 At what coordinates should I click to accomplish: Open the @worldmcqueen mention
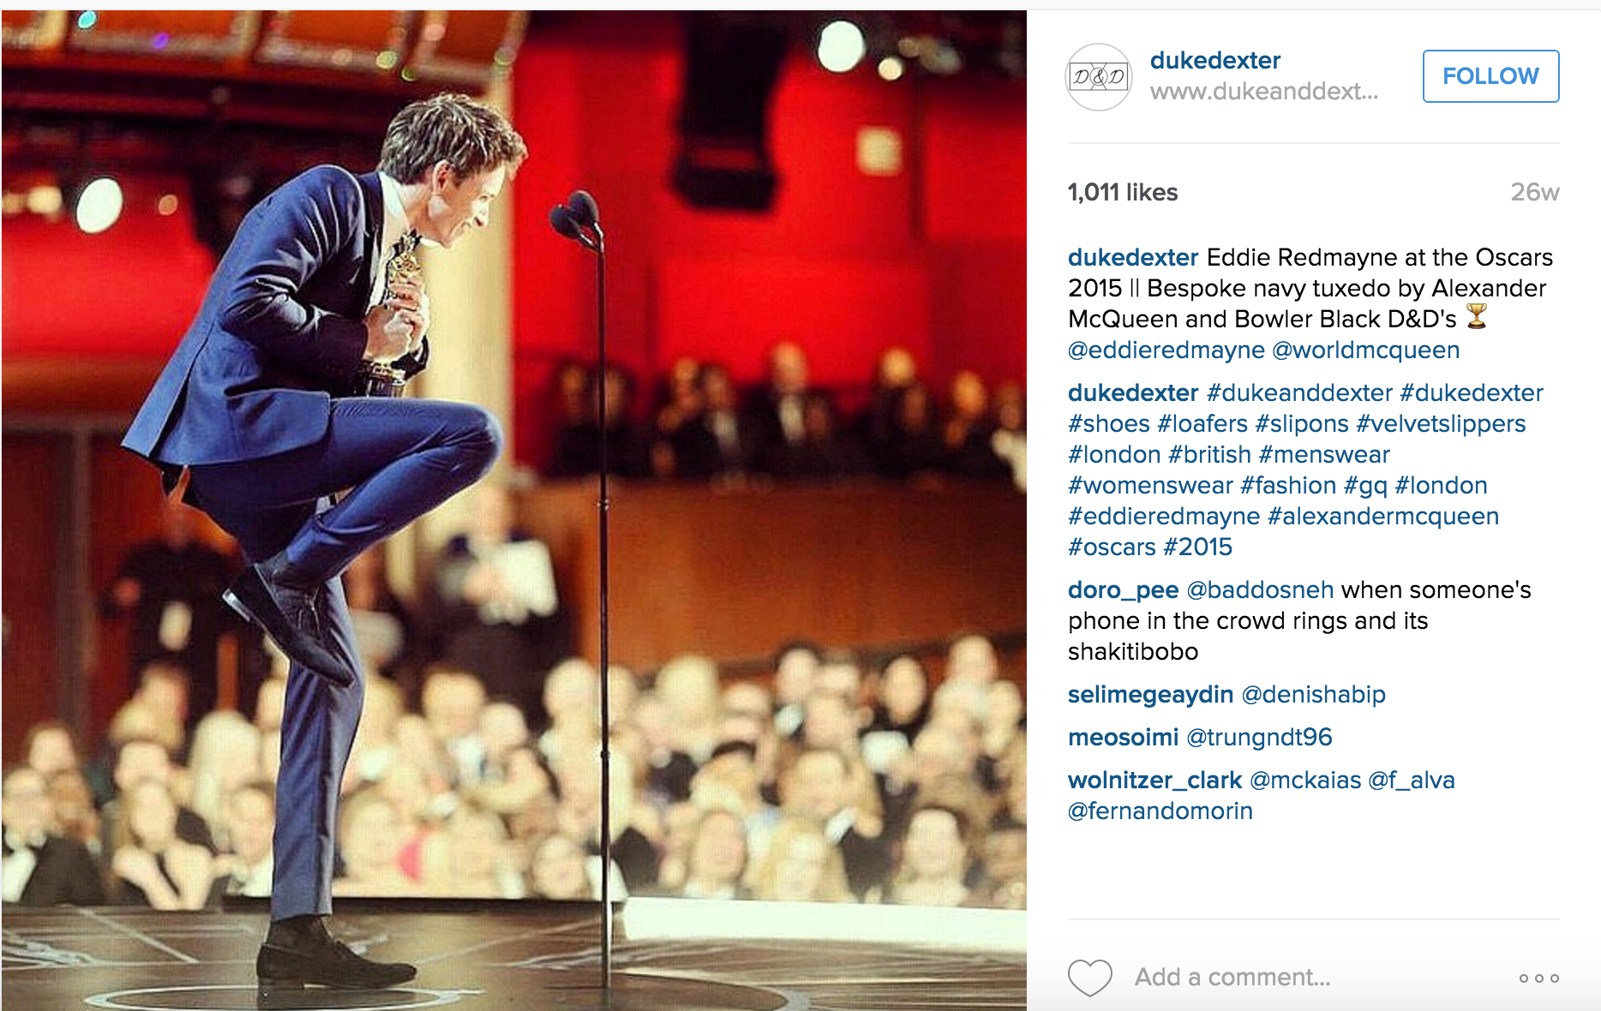(x=1366, y=350)
